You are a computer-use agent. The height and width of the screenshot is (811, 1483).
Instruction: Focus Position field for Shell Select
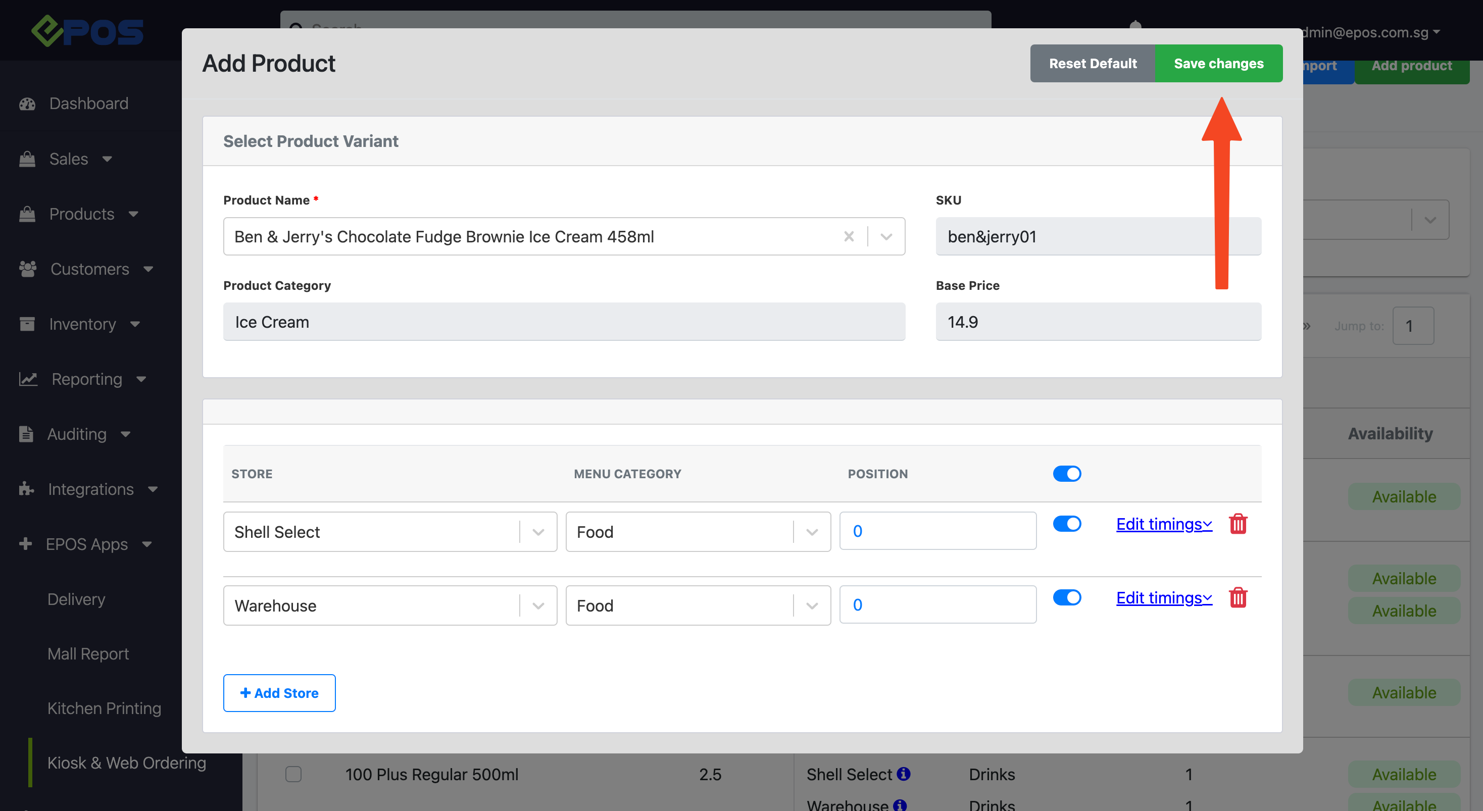click(x=938, y=531)
